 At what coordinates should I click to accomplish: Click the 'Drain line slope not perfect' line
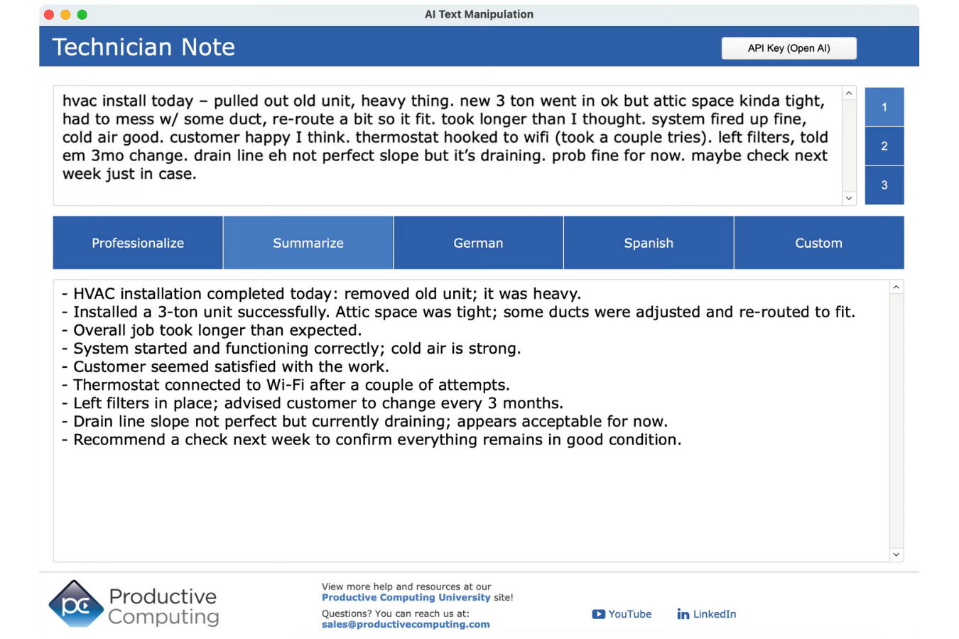(364, 422)
